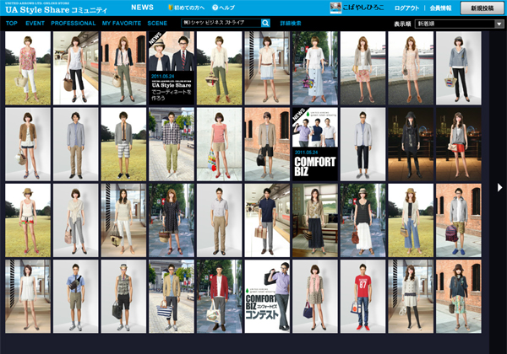Image resolution: width=507 pixels, height=354 pixels.
Task: Open the COMFORT BIZ news thumbnail
Action: pyautogui.click(x=315, y=144)
